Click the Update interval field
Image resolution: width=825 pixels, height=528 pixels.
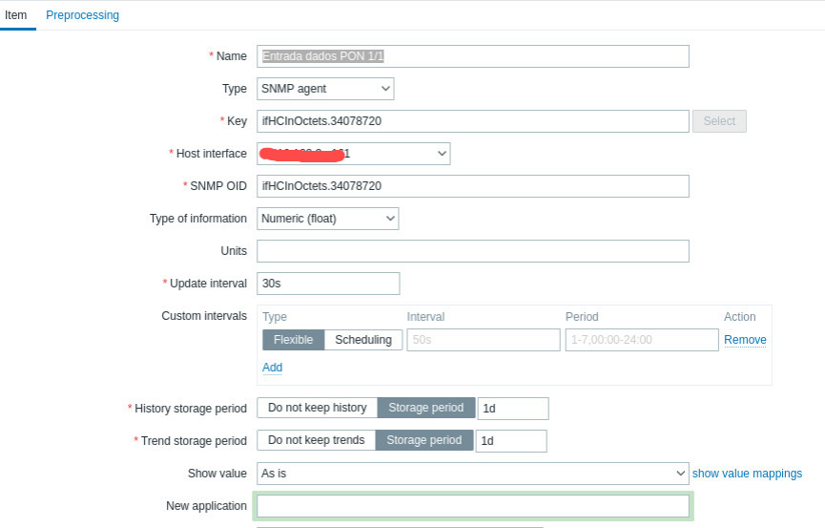coord(328,284)
